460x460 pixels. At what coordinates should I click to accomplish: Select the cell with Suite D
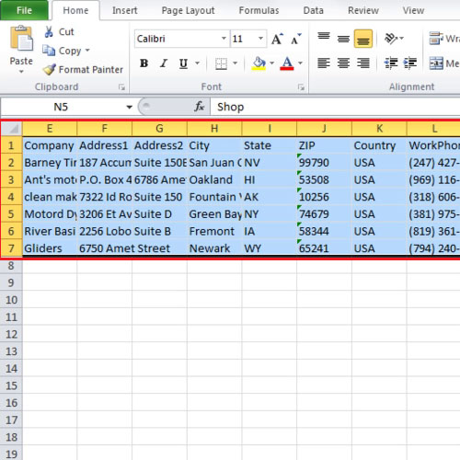(159, 214)
